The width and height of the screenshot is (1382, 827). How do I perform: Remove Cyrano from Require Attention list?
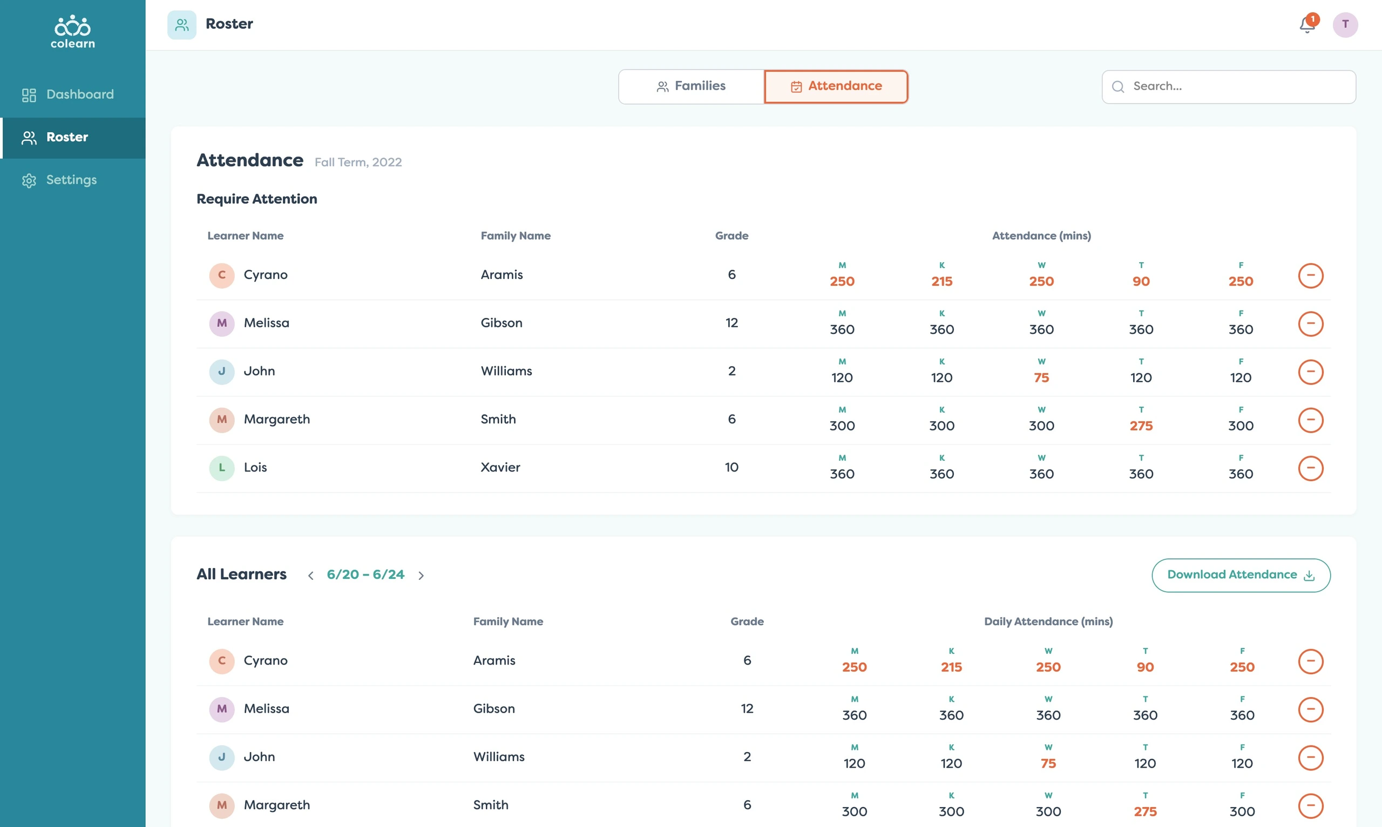coord(1310,275)
